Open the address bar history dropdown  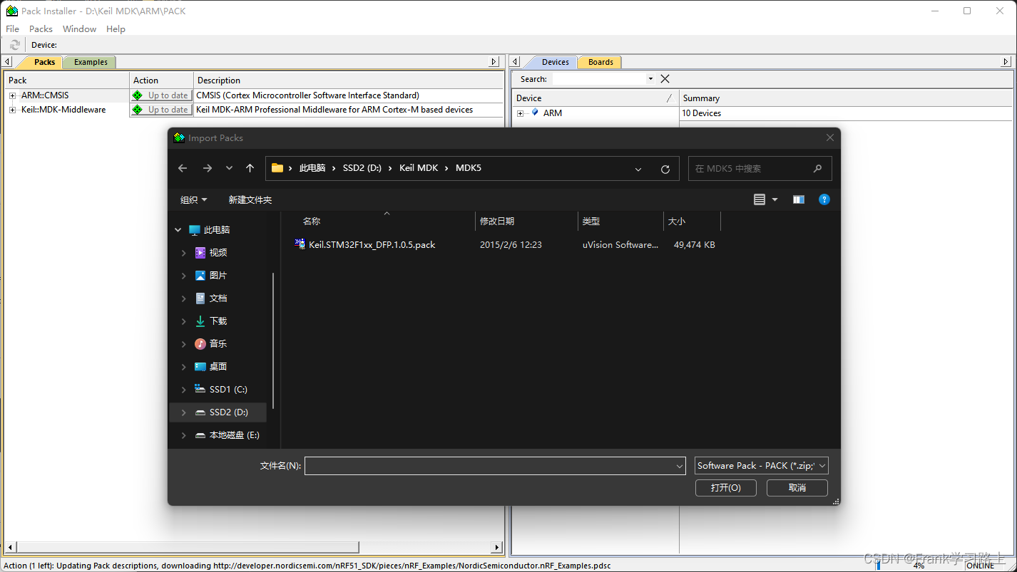click(x=638, y=169)
